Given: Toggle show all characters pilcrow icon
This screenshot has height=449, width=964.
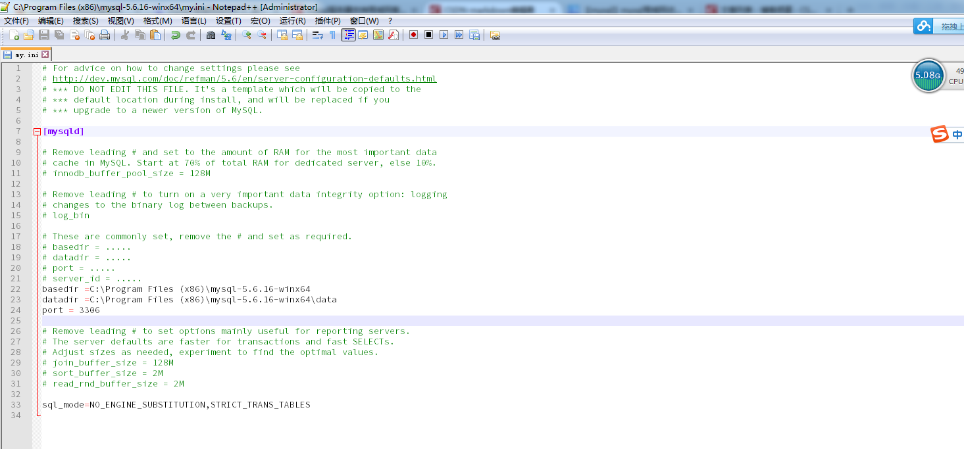Looking at the screenshot, I should (332, 35).
